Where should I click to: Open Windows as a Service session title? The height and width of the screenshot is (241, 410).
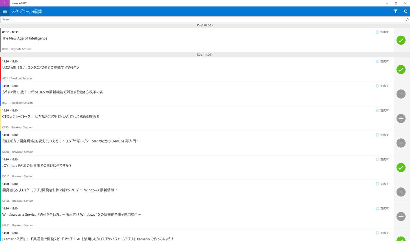pos(71,215)
